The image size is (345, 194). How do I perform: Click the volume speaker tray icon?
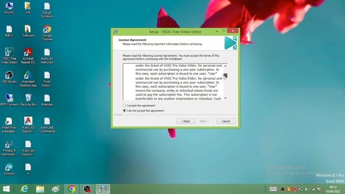click(x=307, y=189)
